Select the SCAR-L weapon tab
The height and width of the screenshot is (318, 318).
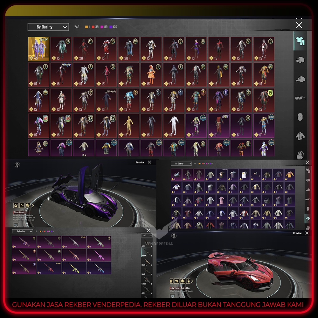(147, 262)
